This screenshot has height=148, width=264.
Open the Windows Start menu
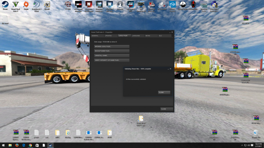tap(3, 145)
